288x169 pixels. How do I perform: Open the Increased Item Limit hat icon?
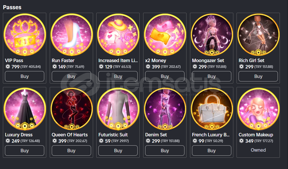pyautogui.click(x=118, y=35)
